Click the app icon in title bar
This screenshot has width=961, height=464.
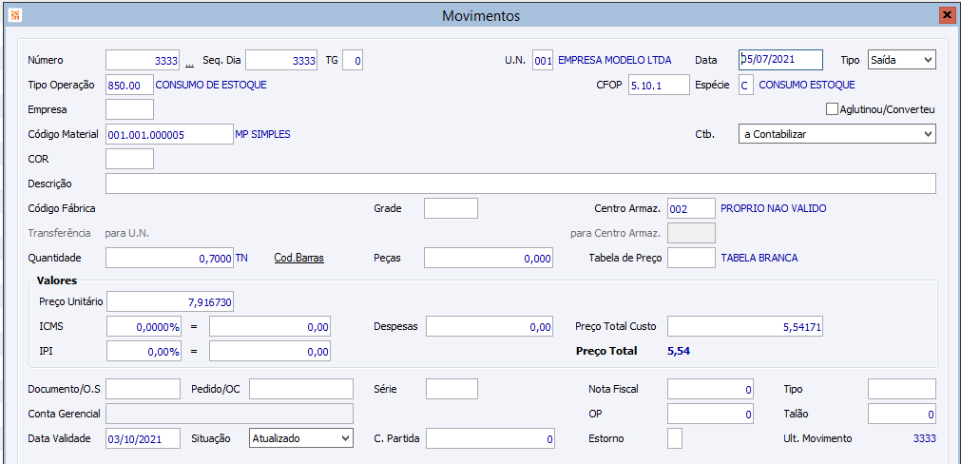coord(14,16)
